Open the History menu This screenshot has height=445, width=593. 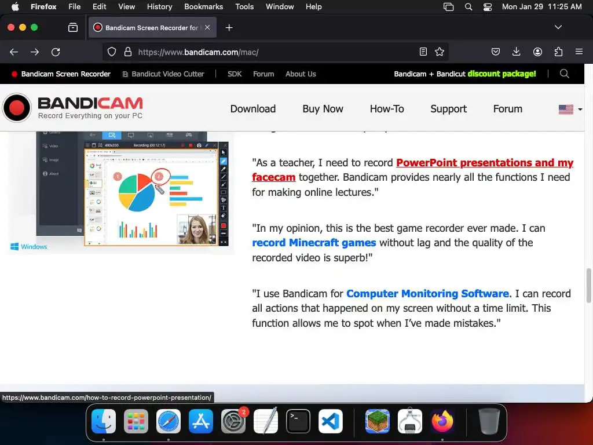159,7
